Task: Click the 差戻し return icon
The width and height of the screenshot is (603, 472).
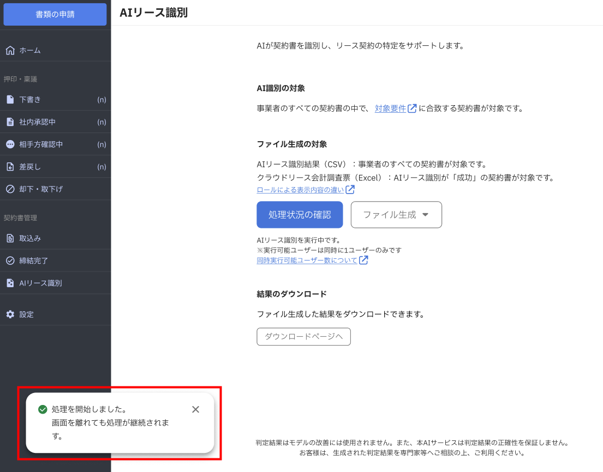Action: tap(10, 167)
